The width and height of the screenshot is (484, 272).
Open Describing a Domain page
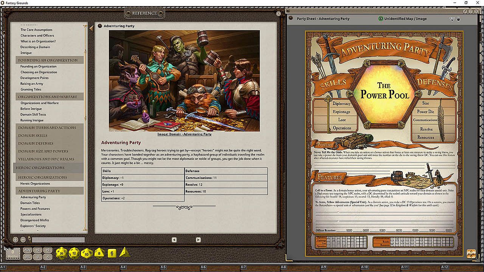[35, 47]
